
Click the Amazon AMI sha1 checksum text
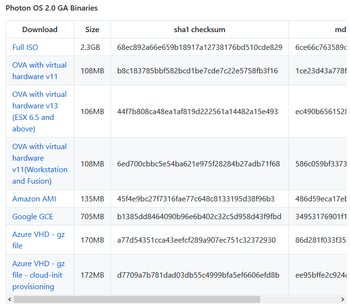coord(196,199)
